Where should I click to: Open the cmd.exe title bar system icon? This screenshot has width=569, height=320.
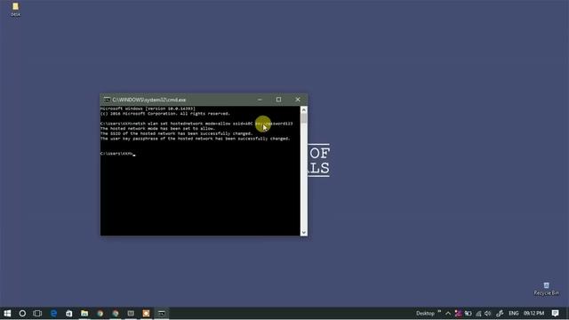pyautogui.click(x=107, y=100)
